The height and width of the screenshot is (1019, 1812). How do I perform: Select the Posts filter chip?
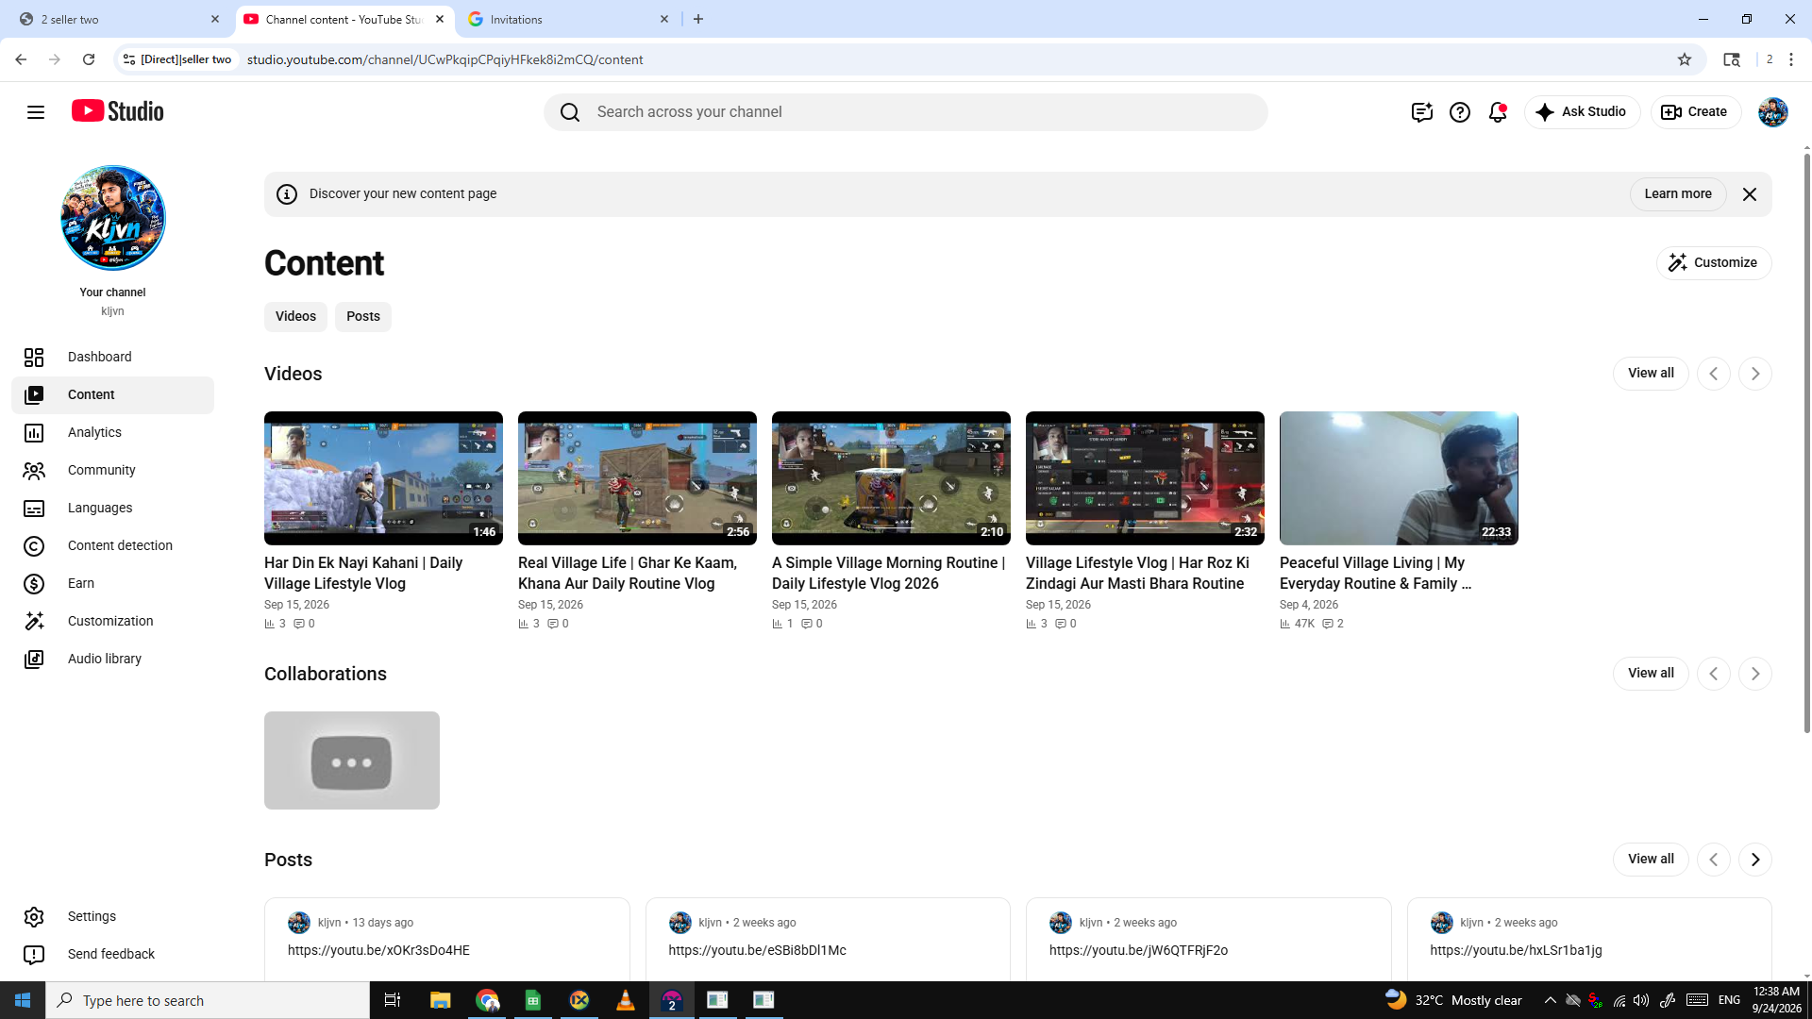pos(363,317)
